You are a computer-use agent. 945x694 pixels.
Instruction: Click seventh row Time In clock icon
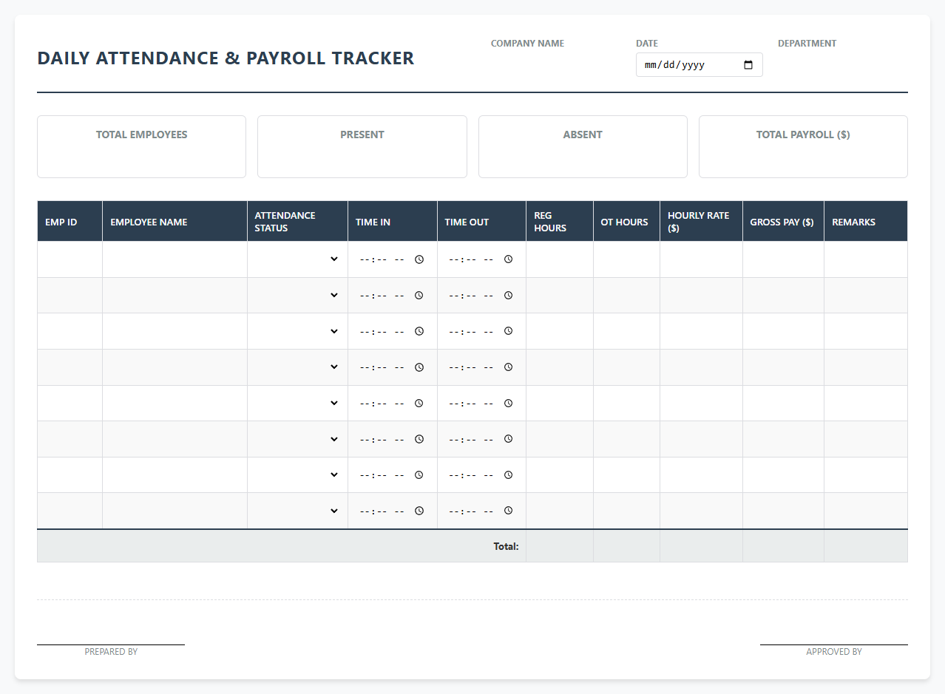tap(419, 474)
